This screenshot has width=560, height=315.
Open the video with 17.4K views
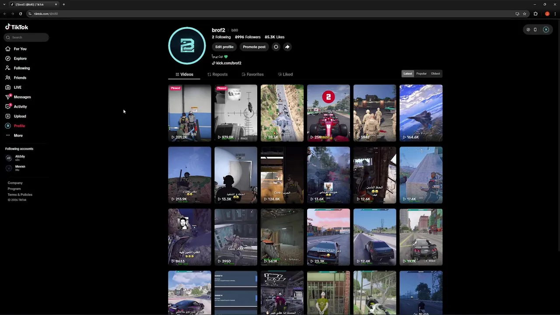coord(421,175)
